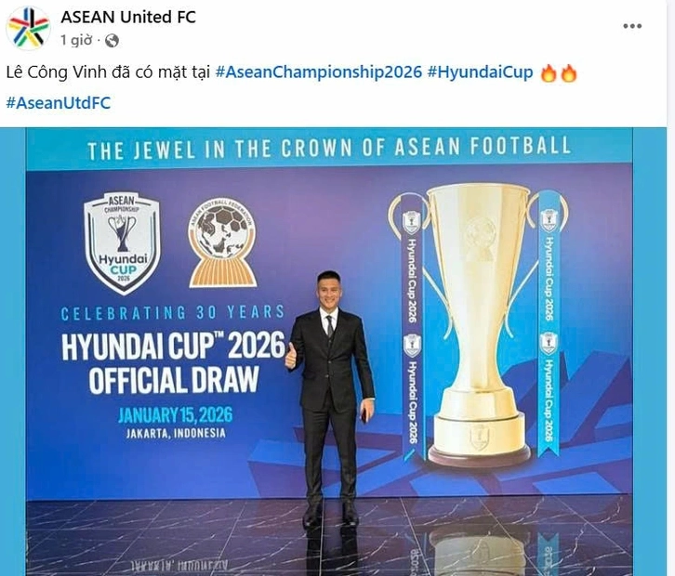
Task: Click the 'CELEBRATING 30 YEARS' text
Action: [173, 312]
